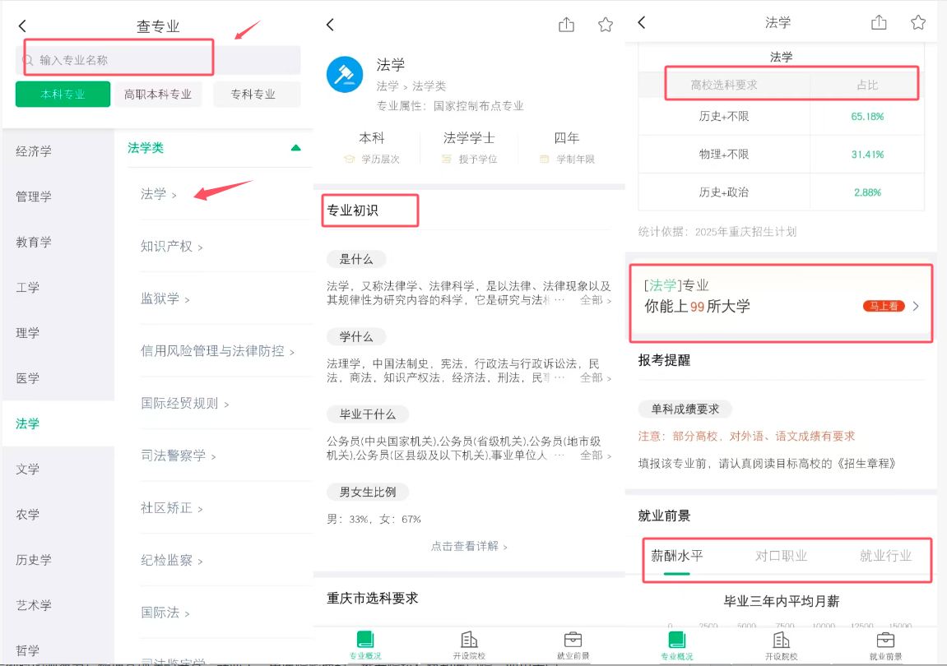The image size is (947, 666).
Task: Tap the star icon in the right panel header
Action: 918,22
